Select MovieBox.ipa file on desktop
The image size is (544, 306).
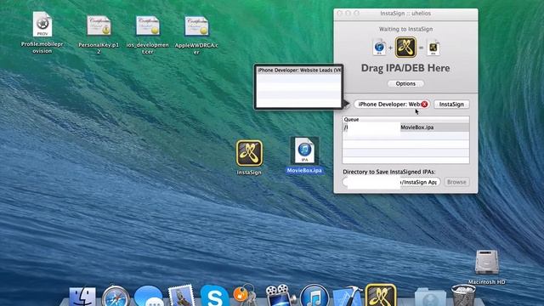coord(304,150)
